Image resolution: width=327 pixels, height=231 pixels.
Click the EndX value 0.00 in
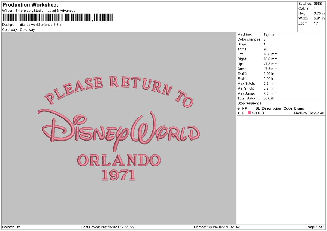coord(269,74)
